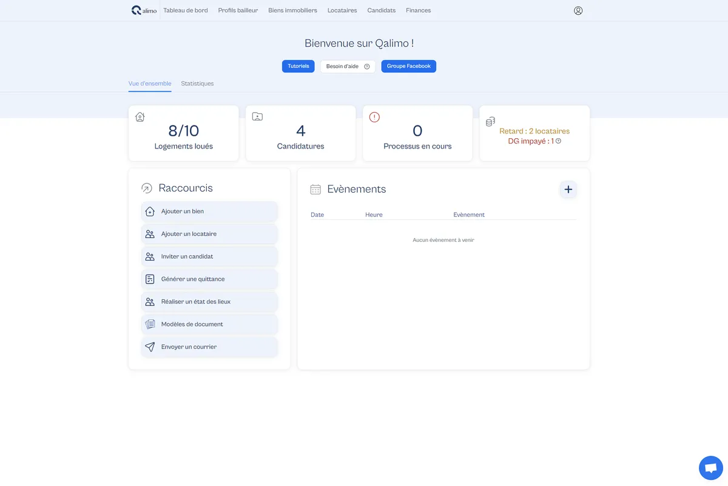This screenshot has width=728, height=486.
Task: Open the 4 Candidatures card
Action: (x=301, y=133)
